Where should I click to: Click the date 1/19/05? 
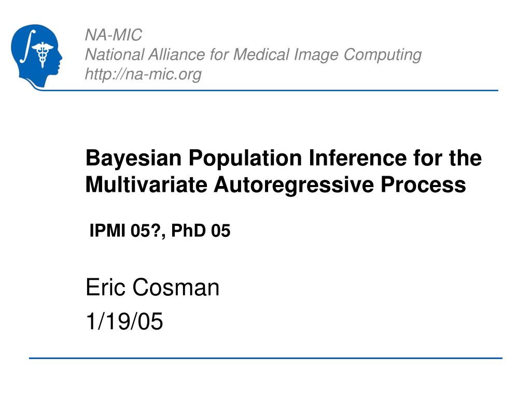pyautogui.click(x=124, y=321)
